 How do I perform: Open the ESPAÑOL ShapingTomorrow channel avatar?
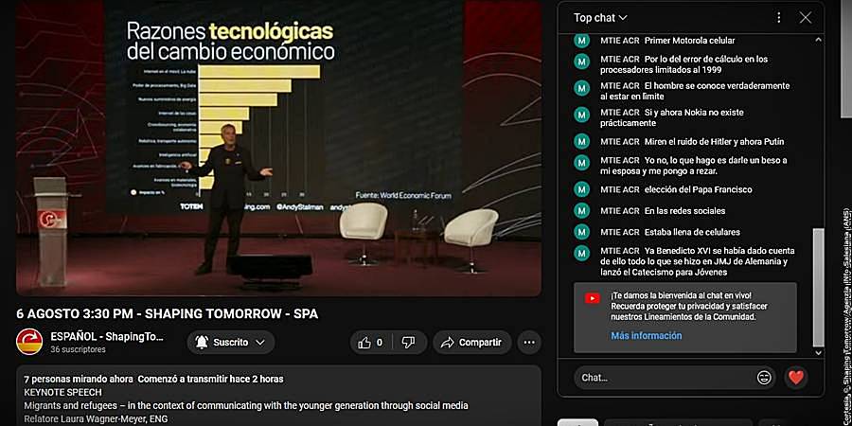click(29, 342)
